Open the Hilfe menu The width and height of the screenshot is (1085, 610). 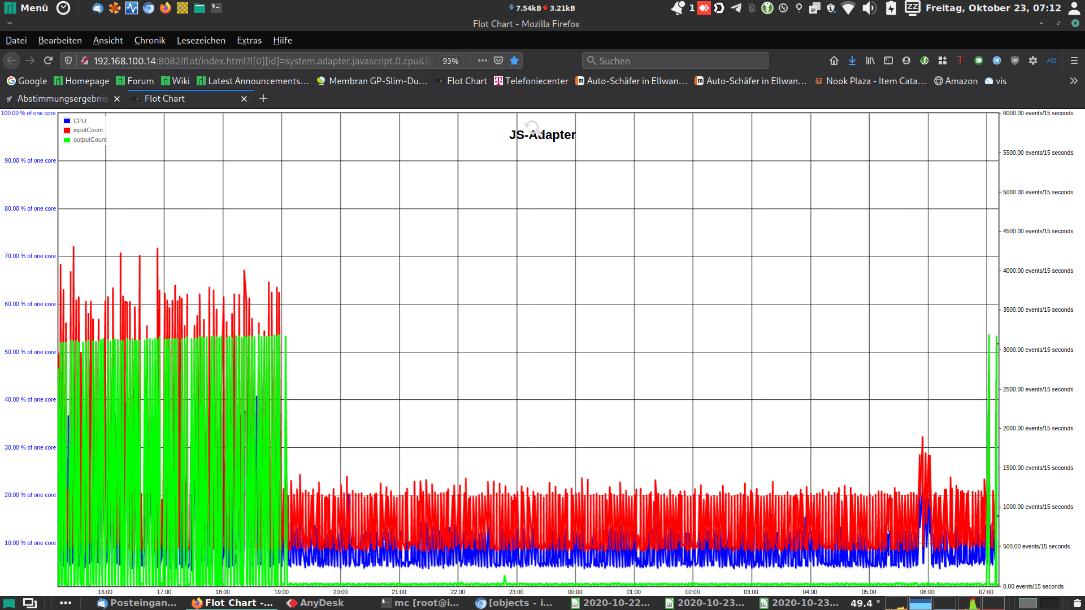[283, 40]
